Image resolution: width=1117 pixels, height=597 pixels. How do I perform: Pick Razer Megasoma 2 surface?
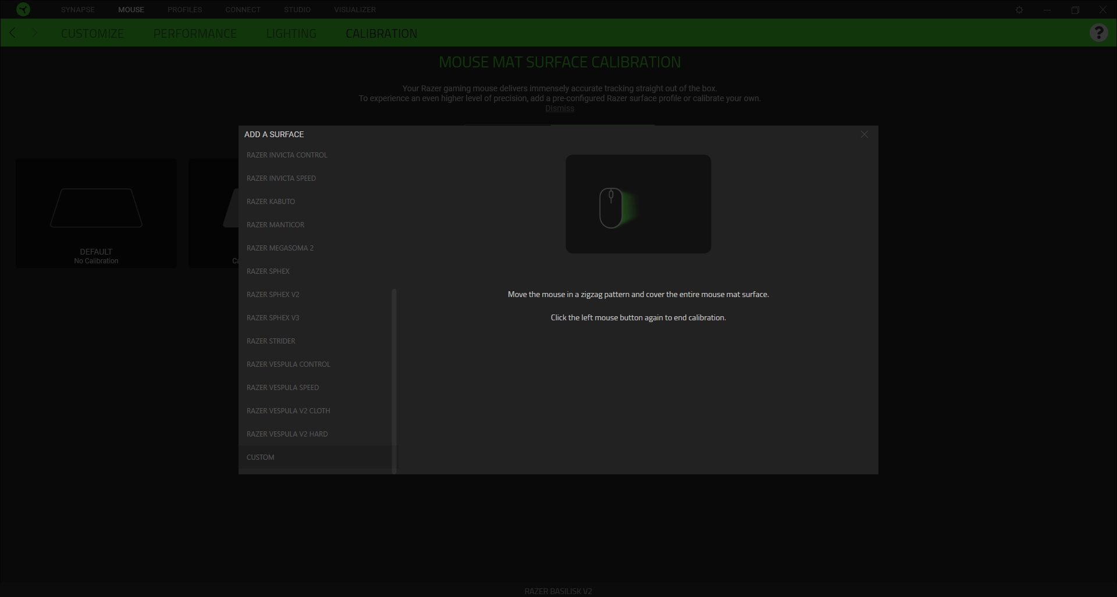pos(318,248)
